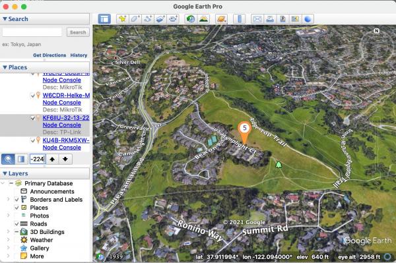The width and height of the screenshot is (396, 263).
Task: Switch planets with the Saturn icon
Action: coord(221,19)
